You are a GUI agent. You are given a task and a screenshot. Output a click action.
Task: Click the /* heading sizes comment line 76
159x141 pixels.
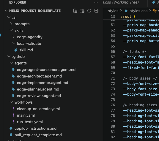click(x=140, y=105)
